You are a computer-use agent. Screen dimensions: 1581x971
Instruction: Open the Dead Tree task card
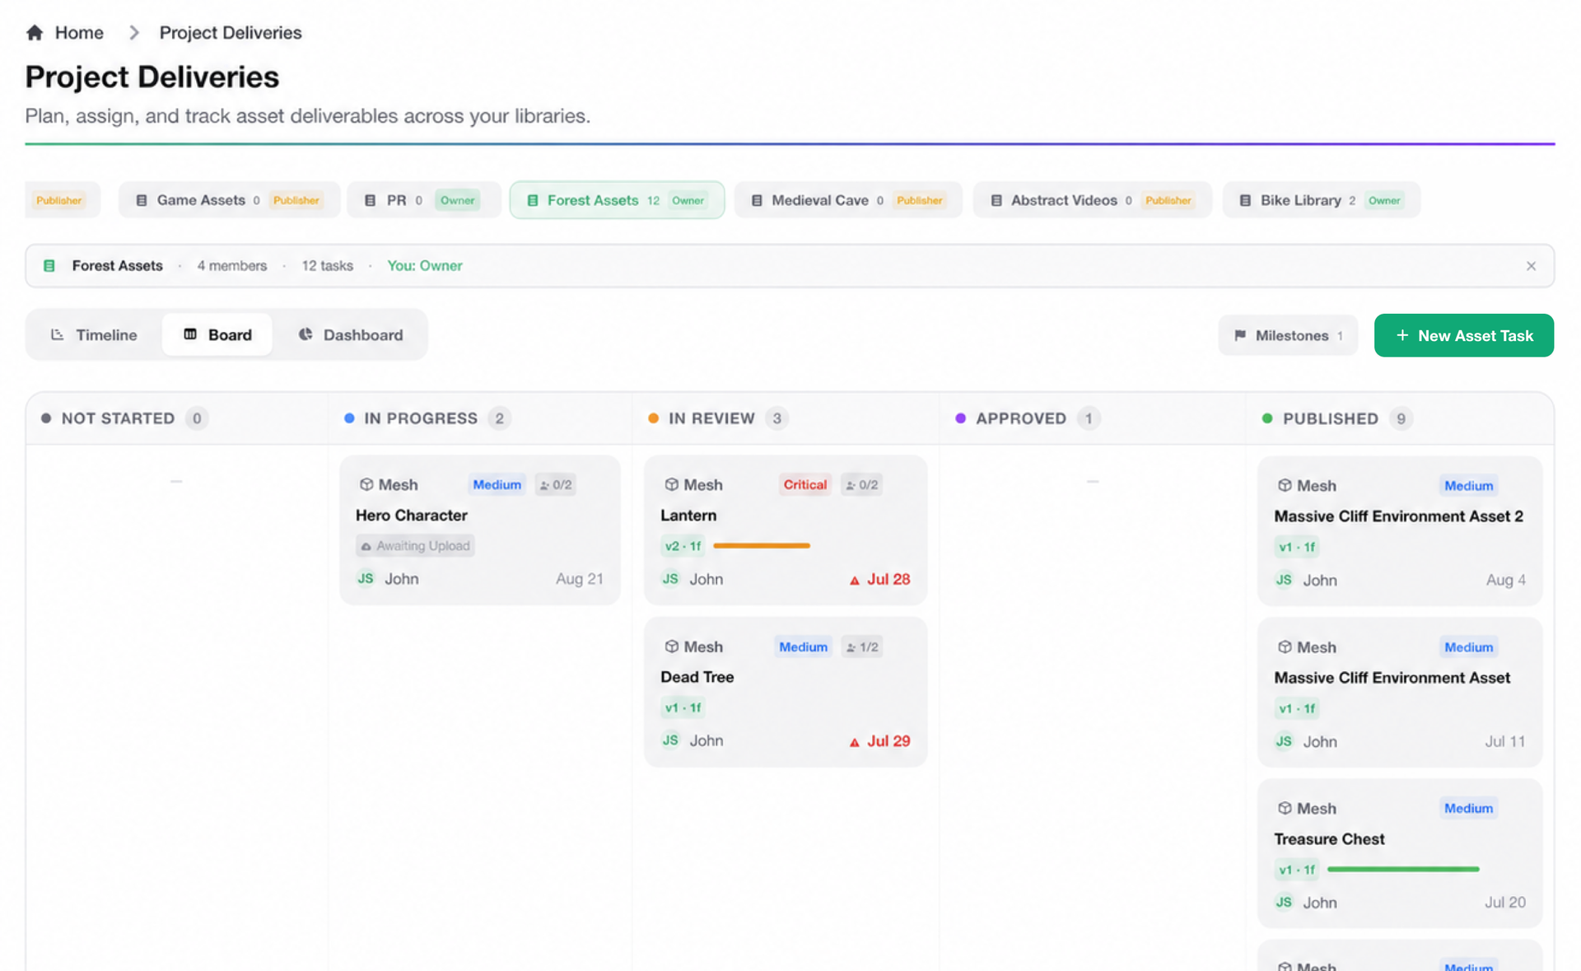click(x=786, y=692)
